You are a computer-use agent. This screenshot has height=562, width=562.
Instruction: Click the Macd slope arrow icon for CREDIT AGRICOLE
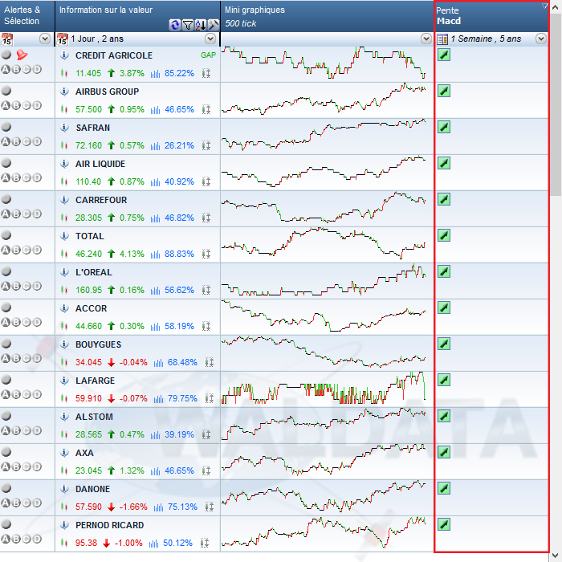(x=444, y=55)
